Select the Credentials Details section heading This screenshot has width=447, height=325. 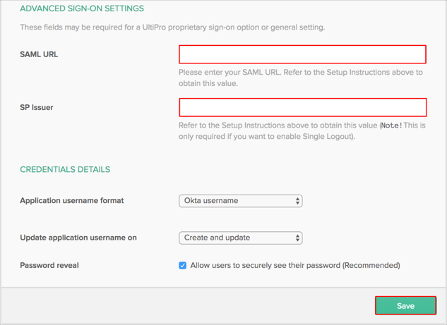point(65,170)
